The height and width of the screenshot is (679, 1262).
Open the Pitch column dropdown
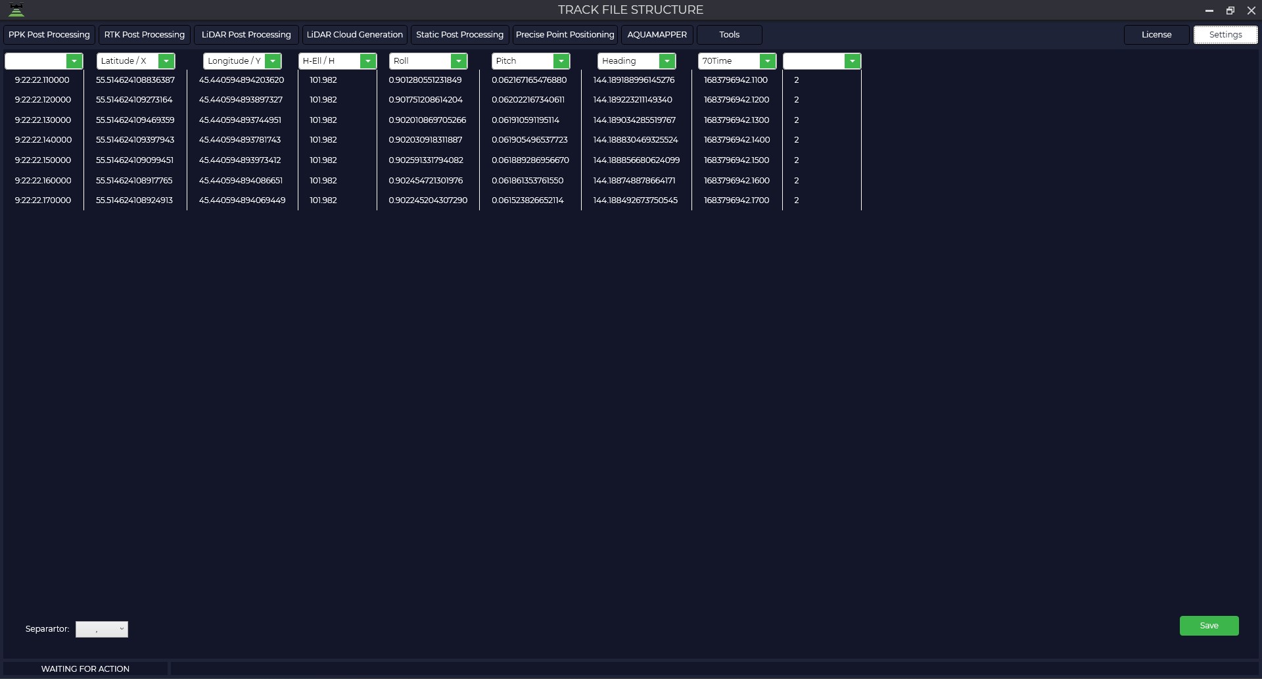click(561, 61)
